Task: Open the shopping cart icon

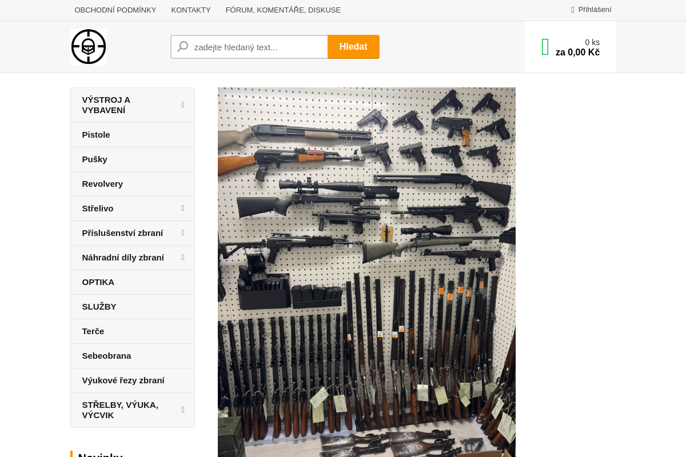Action: coord(545,47)
